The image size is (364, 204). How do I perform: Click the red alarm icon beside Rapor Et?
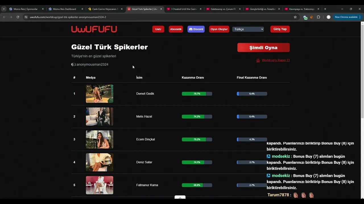[258, 60]
